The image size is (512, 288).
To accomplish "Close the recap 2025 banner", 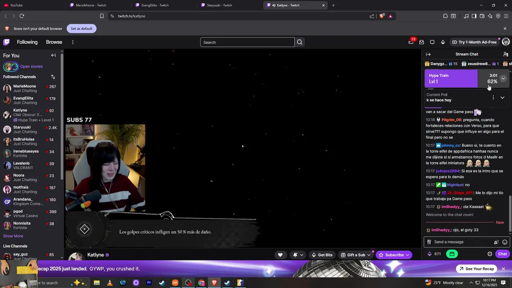I will pos(503,269).
